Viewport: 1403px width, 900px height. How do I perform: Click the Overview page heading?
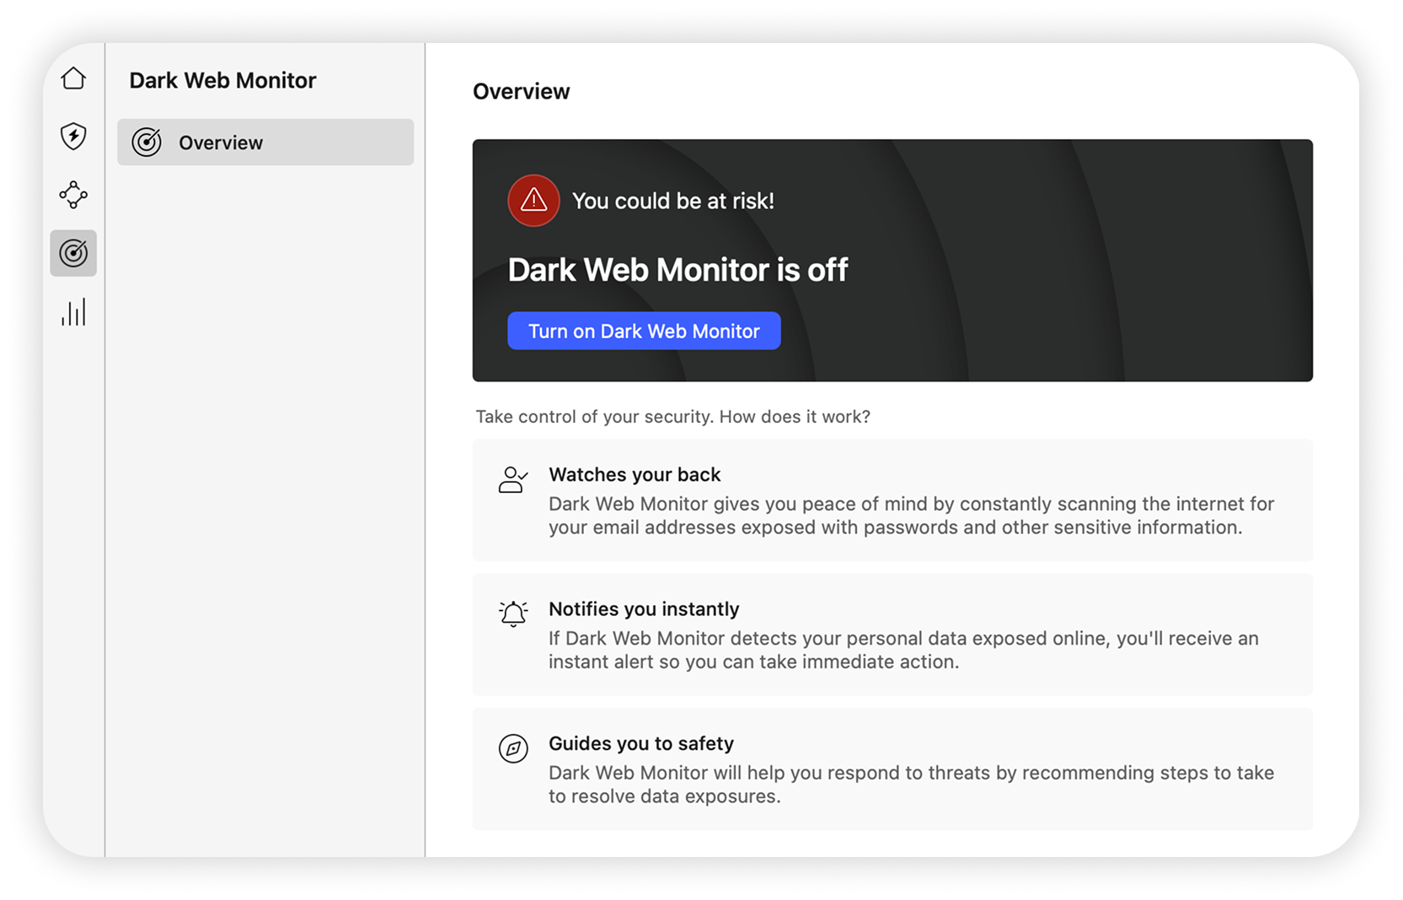[x=521, y=91]
